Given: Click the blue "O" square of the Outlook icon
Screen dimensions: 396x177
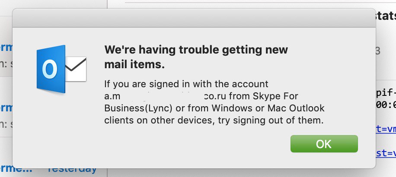Looking at the screenshot, I should 51,68.
